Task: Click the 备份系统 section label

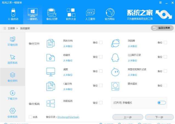Action: tap(34, 104)
